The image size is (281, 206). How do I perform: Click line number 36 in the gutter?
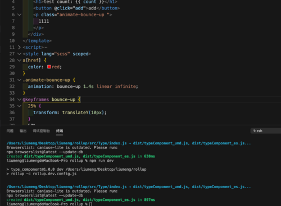[x=12, y=113]
